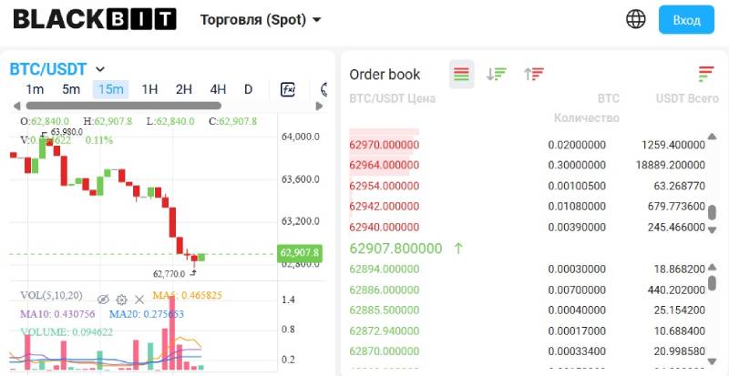Click the bids list scroll down arrow

712,361
